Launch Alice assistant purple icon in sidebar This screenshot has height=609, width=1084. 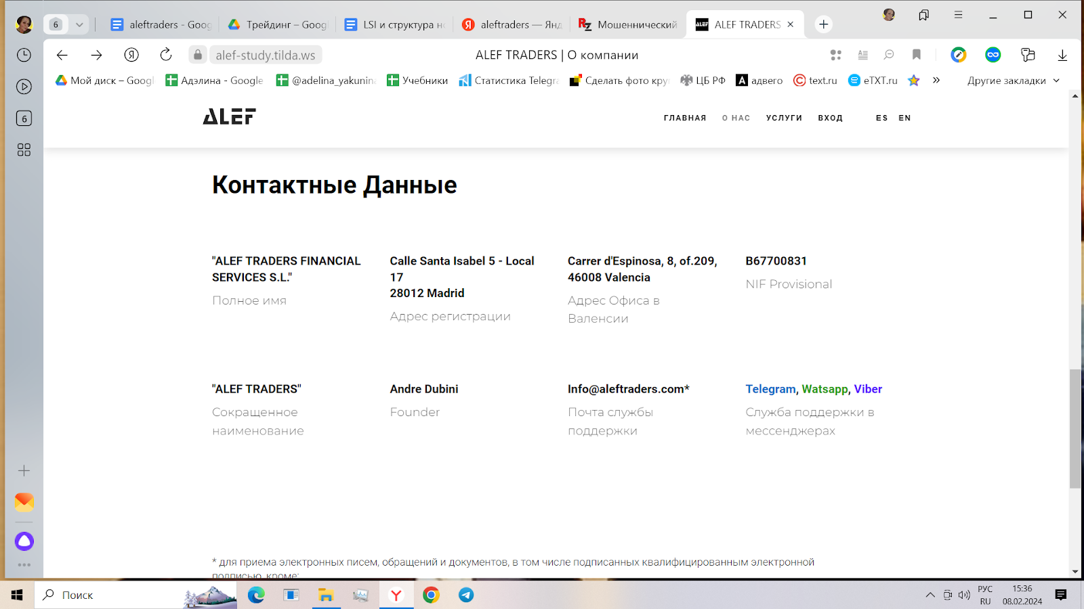[24, 541]
